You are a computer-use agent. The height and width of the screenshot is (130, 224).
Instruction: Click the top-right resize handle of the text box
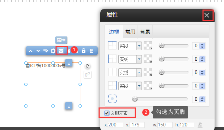[x=80, y=63]
